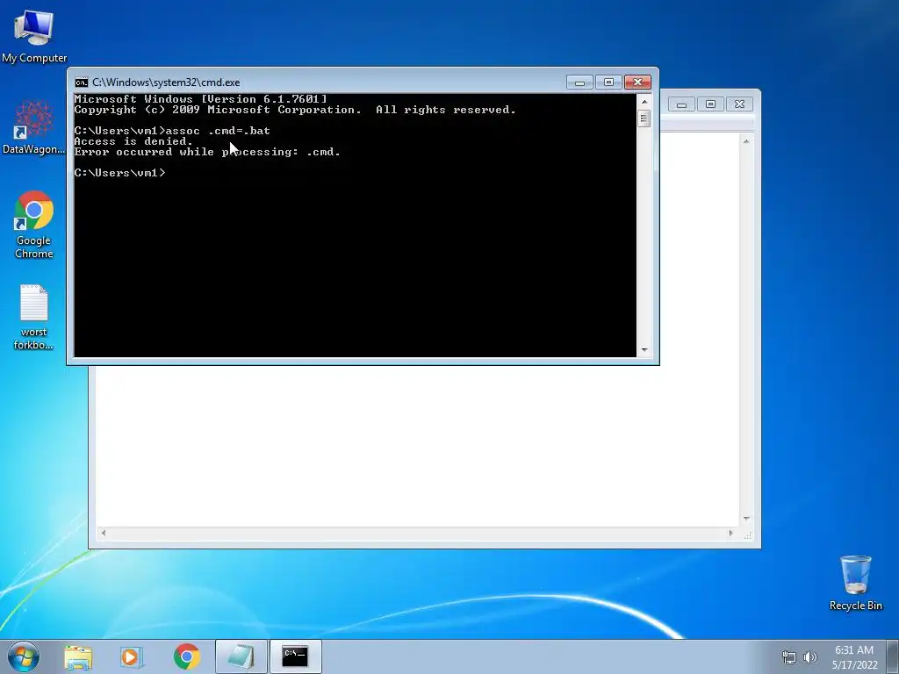Click the 'Access is denied.' line
The height and width of the screenshot is (674, 899).
(133, 141)
